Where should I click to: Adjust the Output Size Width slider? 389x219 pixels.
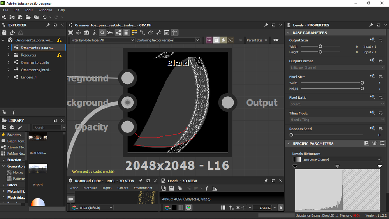320,46
